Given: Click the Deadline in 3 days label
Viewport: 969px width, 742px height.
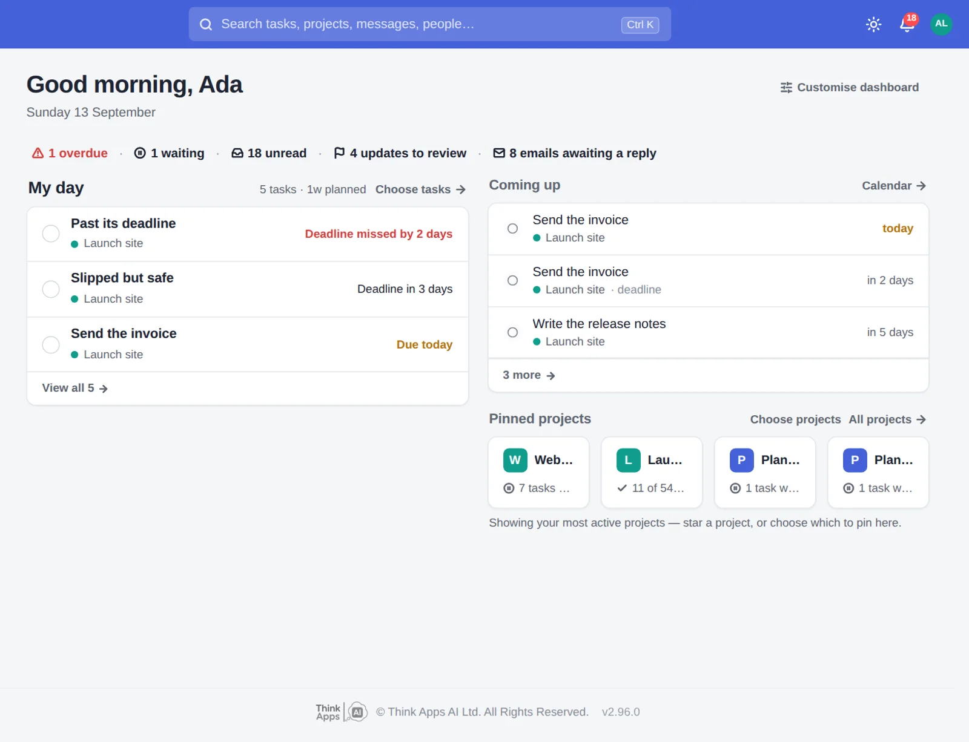Looking at the screenshot, I should pos(405,289).
